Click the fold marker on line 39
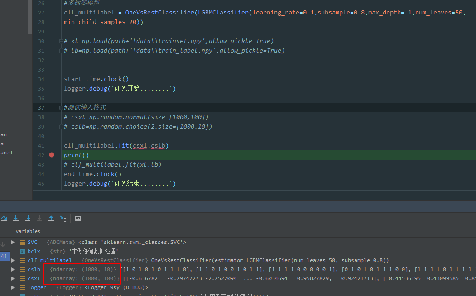 click(x=61, y=126)
